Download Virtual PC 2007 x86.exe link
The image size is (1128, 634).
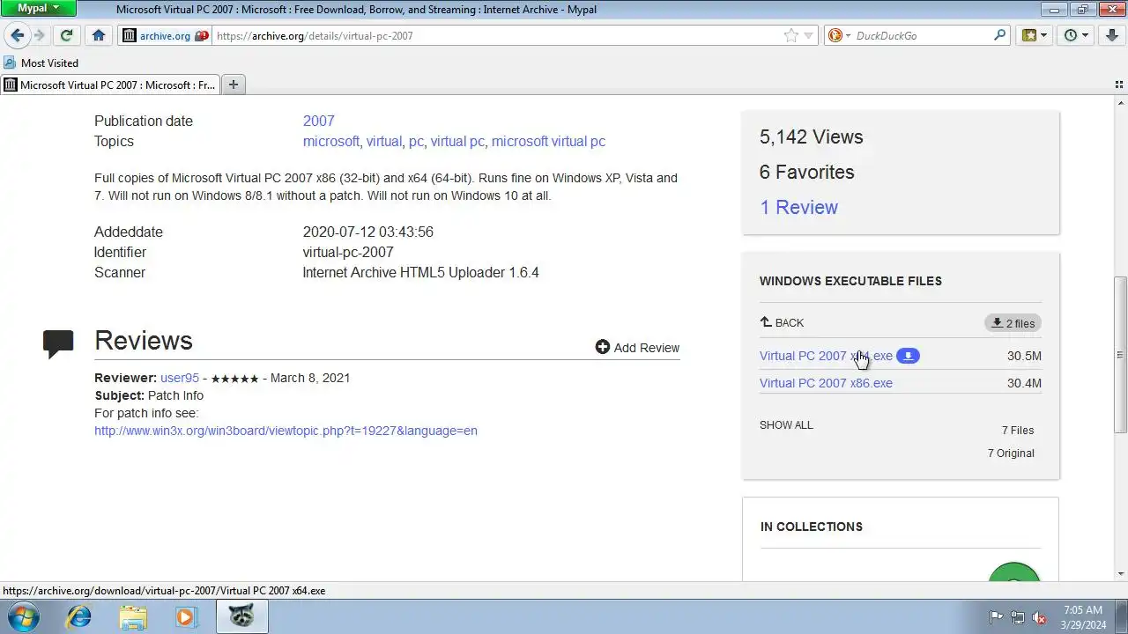826,383
